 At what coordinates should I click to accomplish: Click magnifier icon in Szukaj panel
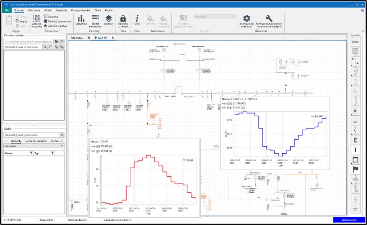click(x=62, y=135)
